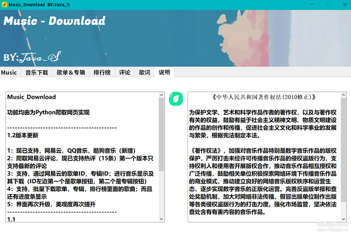Viewport: 351px width, 234px height.
Task: Click up arrow of copyright law scrollbar
Action: click(x=343, y=95)
